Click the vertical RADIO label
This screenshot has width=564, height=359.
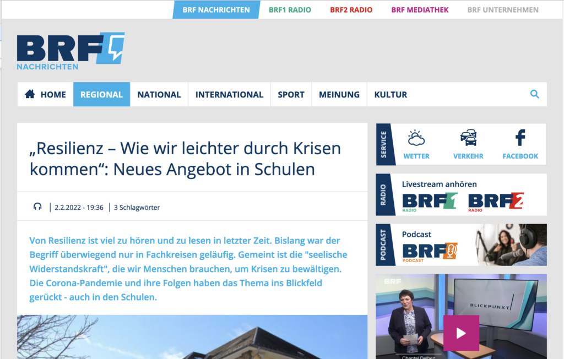383,194
